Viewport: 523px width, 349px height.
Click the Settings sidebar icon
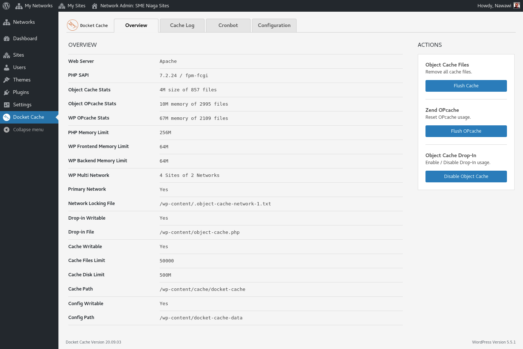coord(7,105)
